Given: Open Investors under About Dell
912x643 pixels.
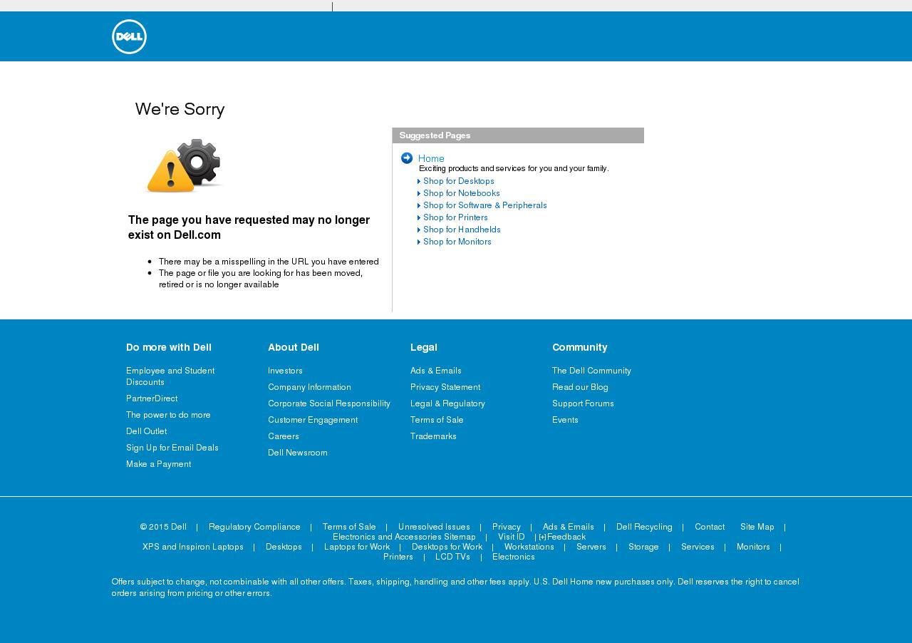Looking at the screenshot, I should [285, 371].
